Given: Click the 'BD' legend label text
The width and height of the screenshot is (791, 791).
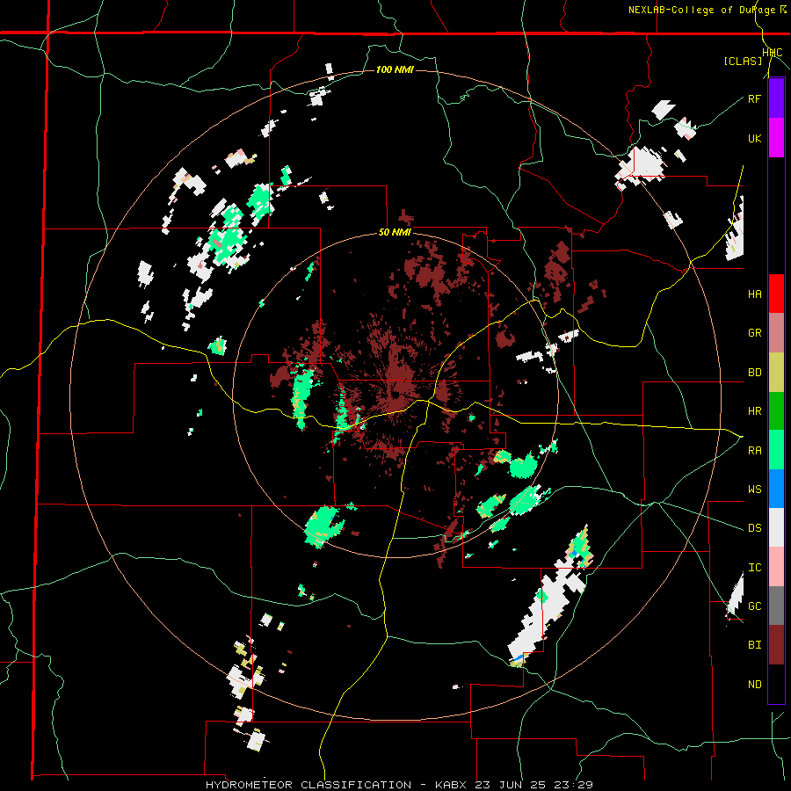Looking at the screenshot, I should (755, 373).
